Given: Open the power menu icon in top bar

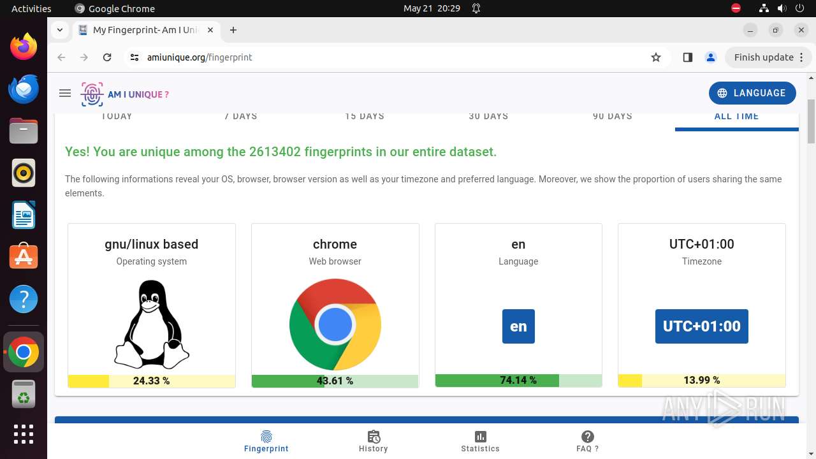Looking at the screenshot, I should (799, 8).
